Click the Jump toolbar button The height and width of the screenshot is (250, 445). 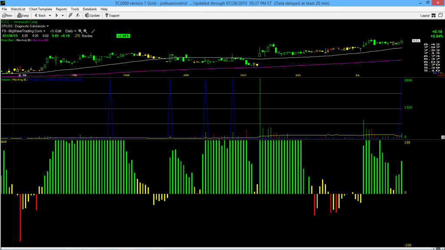point(23,16)
